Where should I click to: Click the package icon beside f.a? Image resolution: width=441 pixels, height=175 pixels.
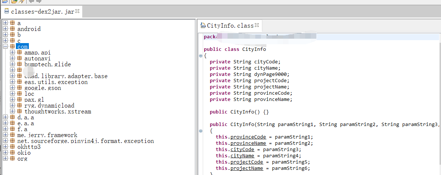click(12, 129)
